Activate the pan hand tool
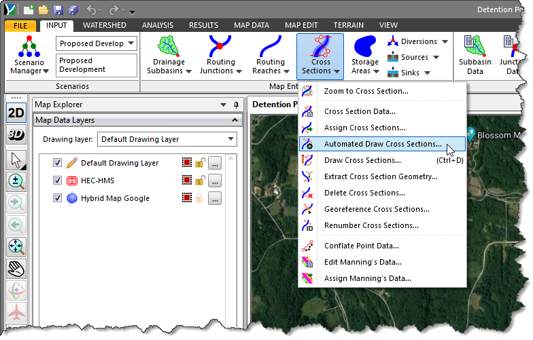This screenshot has height=340, width=533. pos(16,269)
